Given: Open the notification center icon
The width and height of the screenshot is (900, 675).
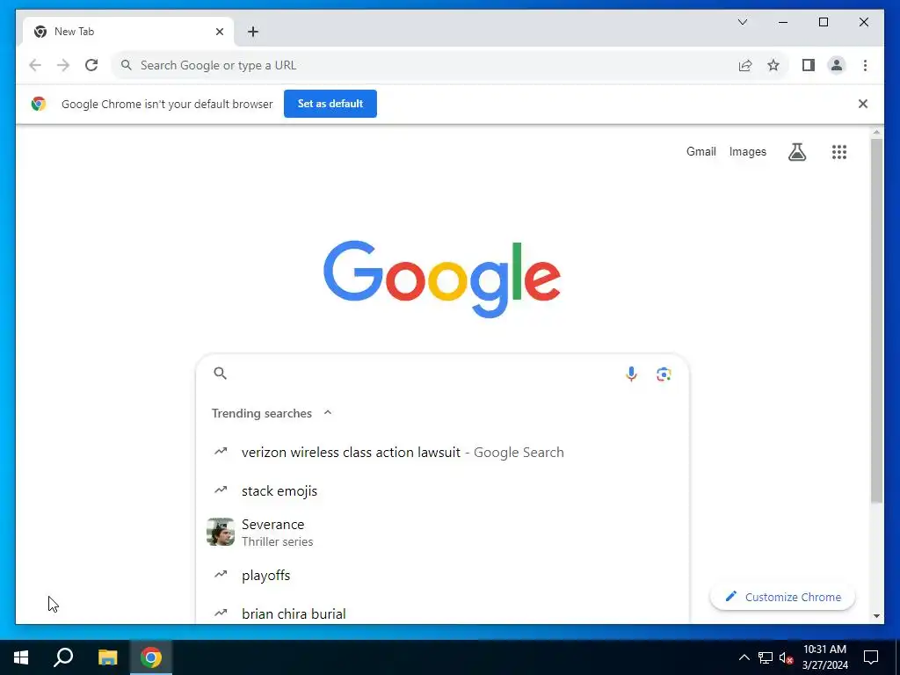Looking at the screenshot, I should [x=871, y=657].
